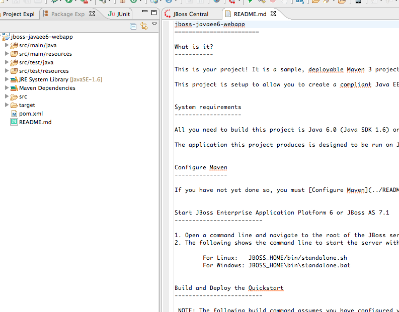Collapse all in Package Explorer toolbar
399x312 pixels.
[x=133, y=27]
